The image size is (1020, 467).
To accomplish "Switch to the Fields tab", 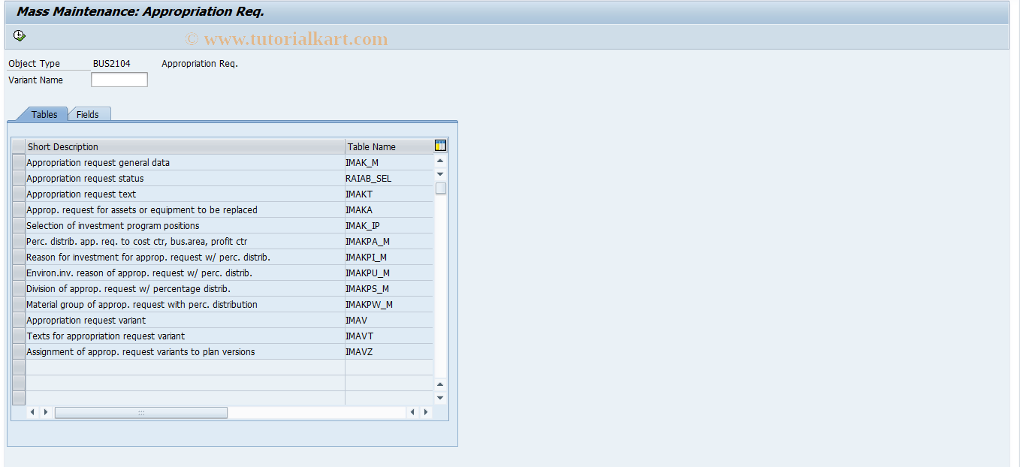I will point(88,114).
